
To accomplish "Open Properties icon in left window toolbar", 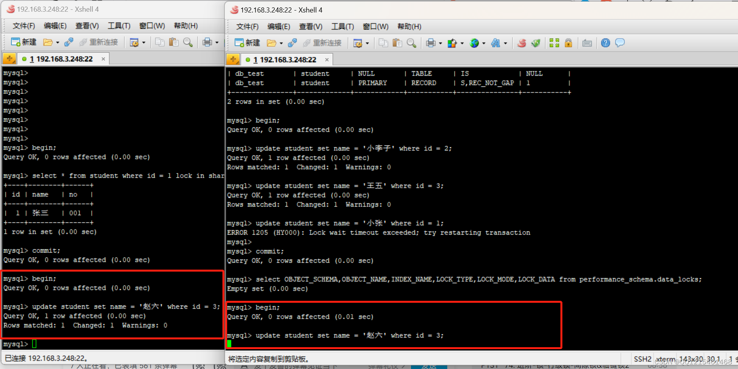I will click(x=134, y=42).
